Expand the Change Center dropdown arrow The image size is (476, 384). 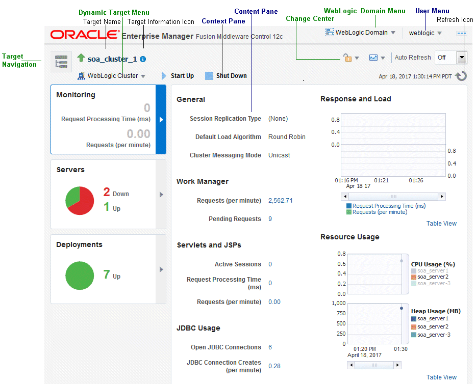coord(357,58)
